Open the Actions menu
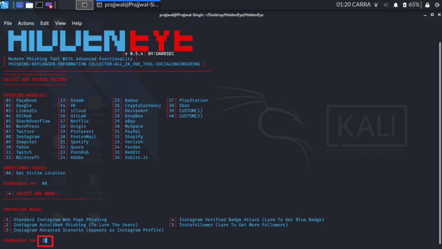The height and width of the screenshot is (249, 442). pos(26,23)
